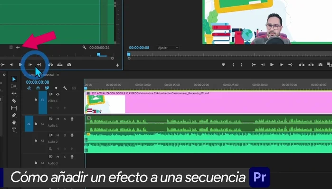Select the Ripple Edit tool
This screenshot has height=189, width=332.
pyautogui.click(x=14, y=93)
